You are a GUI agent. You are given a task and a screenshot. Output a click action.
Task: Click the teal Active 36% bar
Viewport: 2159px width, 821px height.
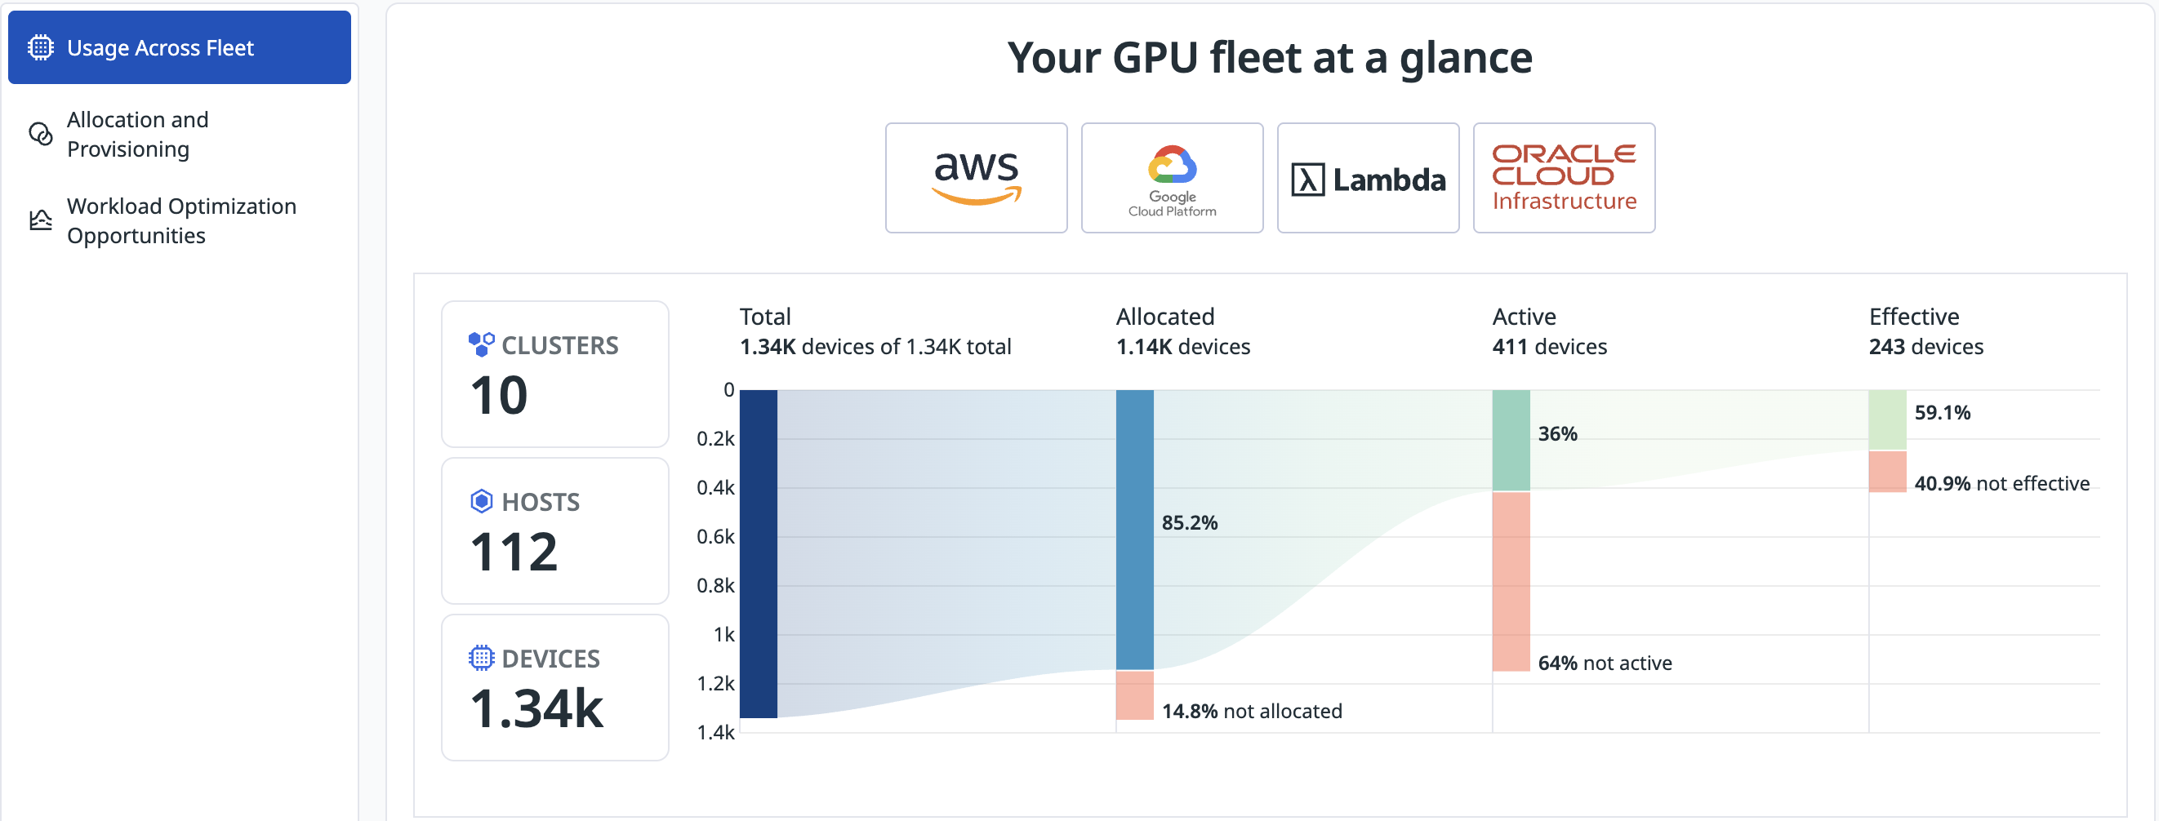tap(1511, 440)
